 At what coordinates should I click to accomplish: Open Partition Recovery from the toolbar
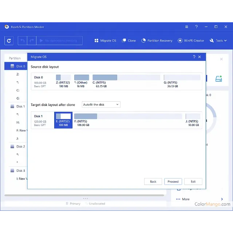point(157,41)
